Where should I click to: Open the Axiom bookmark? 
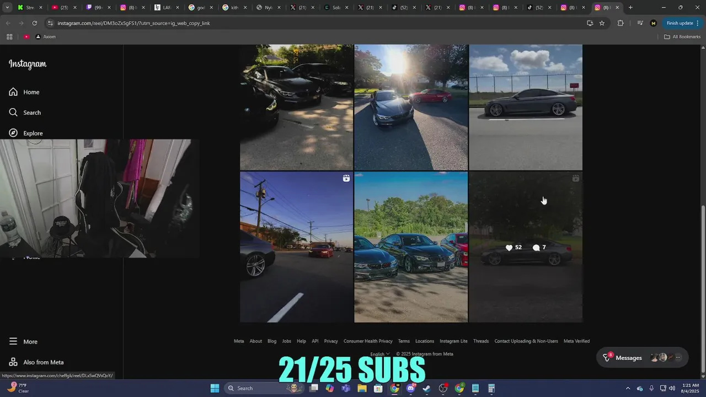click(46, 37)
